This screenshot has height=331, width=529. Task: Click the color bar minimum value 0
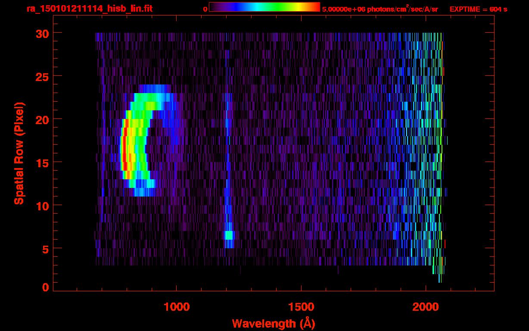(205, 9)
